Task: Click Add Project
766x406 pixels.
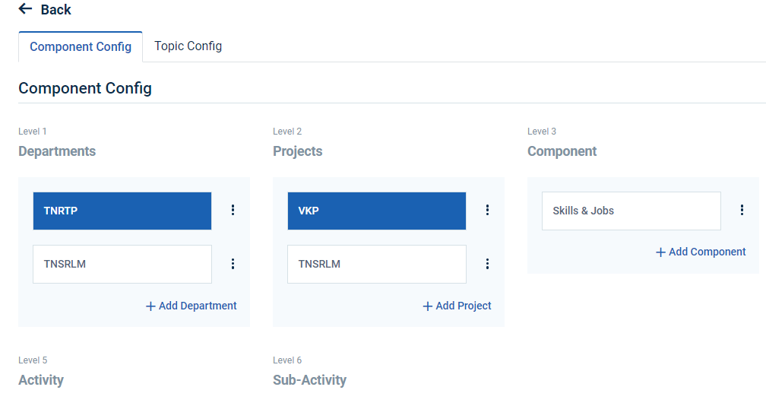Action: pos(457,306)
